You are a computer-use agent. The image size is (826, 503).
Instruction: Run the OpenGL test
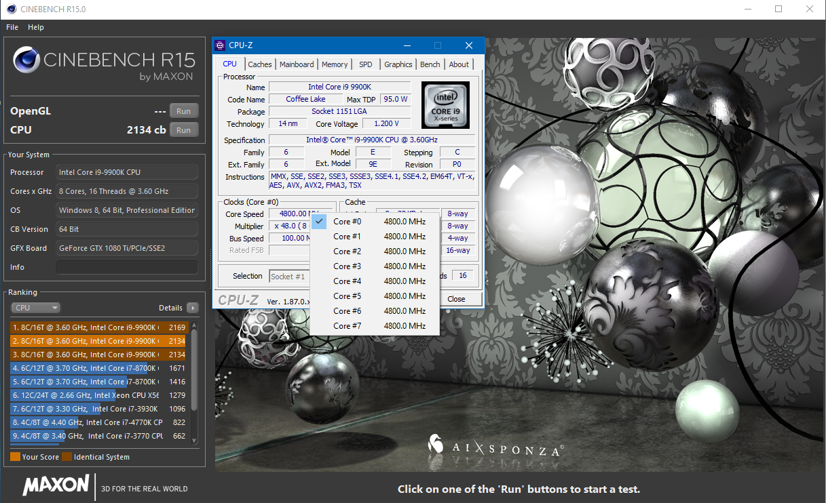[184, 110]
